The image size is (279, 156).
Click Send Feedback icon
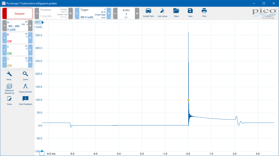[25, 101]
